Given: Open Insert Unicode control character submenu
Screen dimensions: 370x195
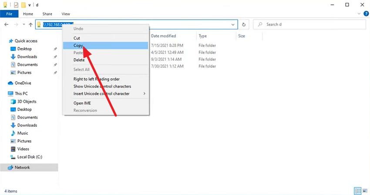Looking at the screenshot, I should pyautogui.click(x=106, y=94).
